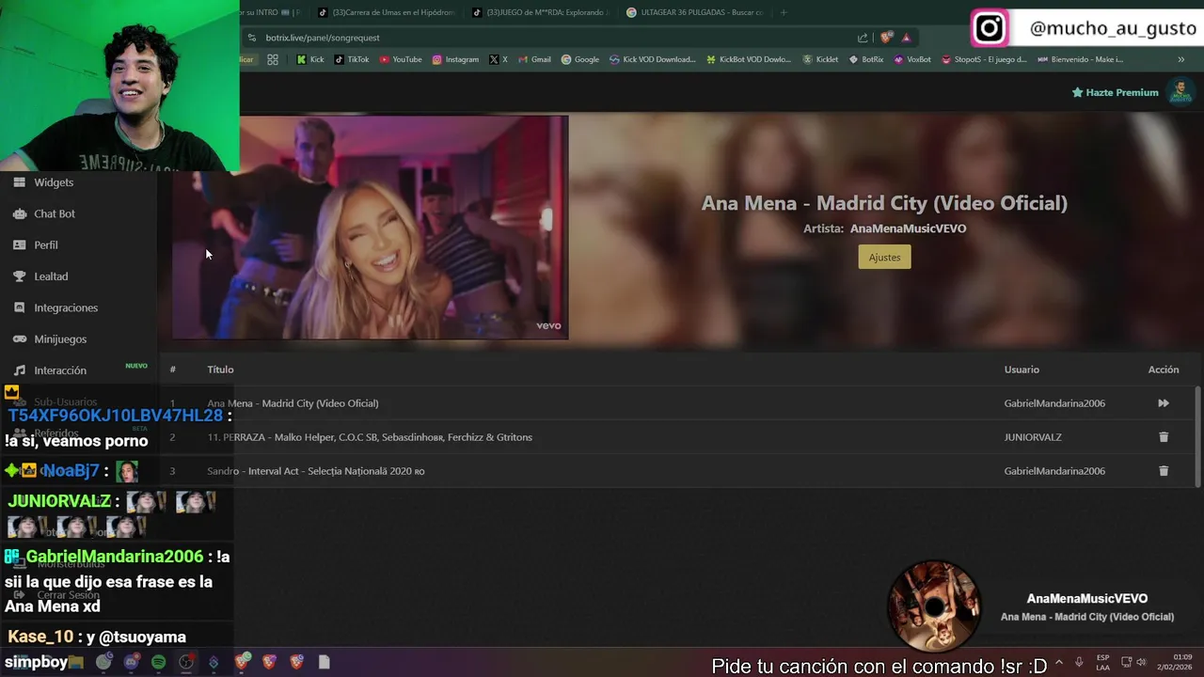Open File Explorer from the taskbar
Screen dimensions: 1204x677
[76, 662]
